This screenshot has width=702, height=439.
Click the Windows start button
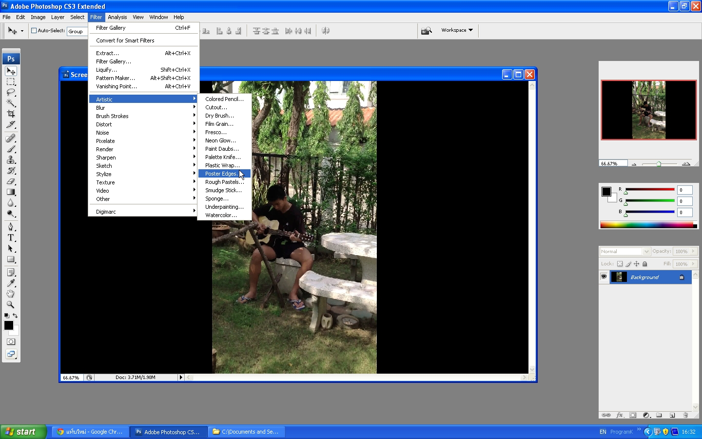click(23, 432)
